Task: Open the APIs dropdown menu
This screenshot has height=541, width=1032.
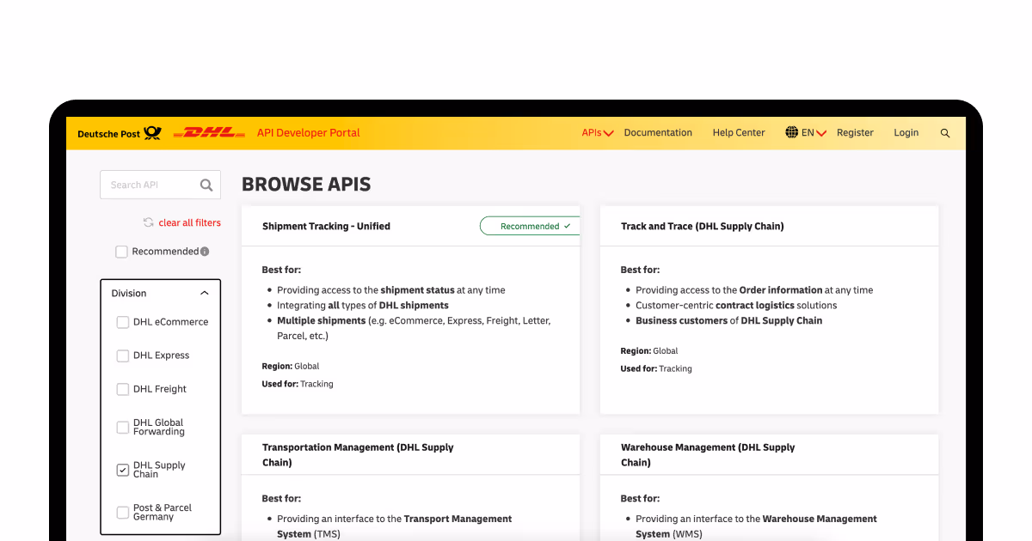Action: click(x=597, y=133)
